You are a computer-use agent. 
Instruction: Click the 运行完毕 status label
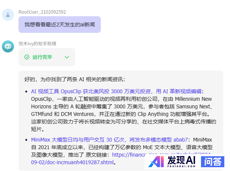tap(42, 57)
